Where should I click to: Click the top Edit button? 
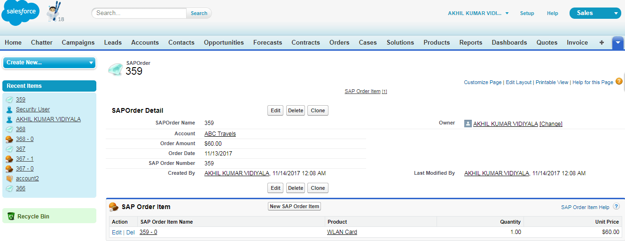pyautogui.click(x=276, y=110)
